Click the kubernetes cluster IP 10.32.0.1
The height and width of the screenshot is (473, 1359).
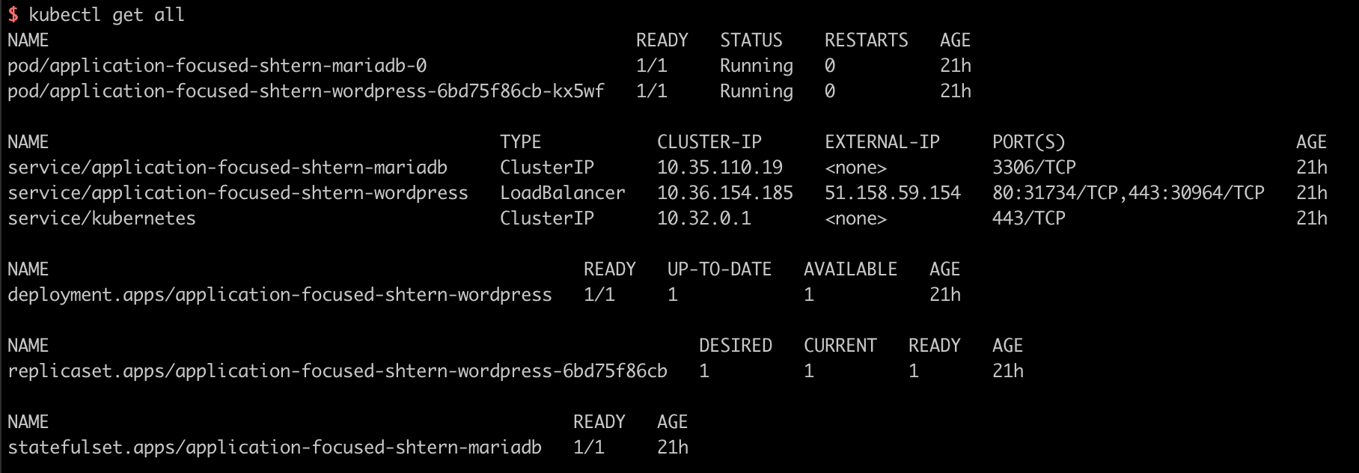point(703,219)
